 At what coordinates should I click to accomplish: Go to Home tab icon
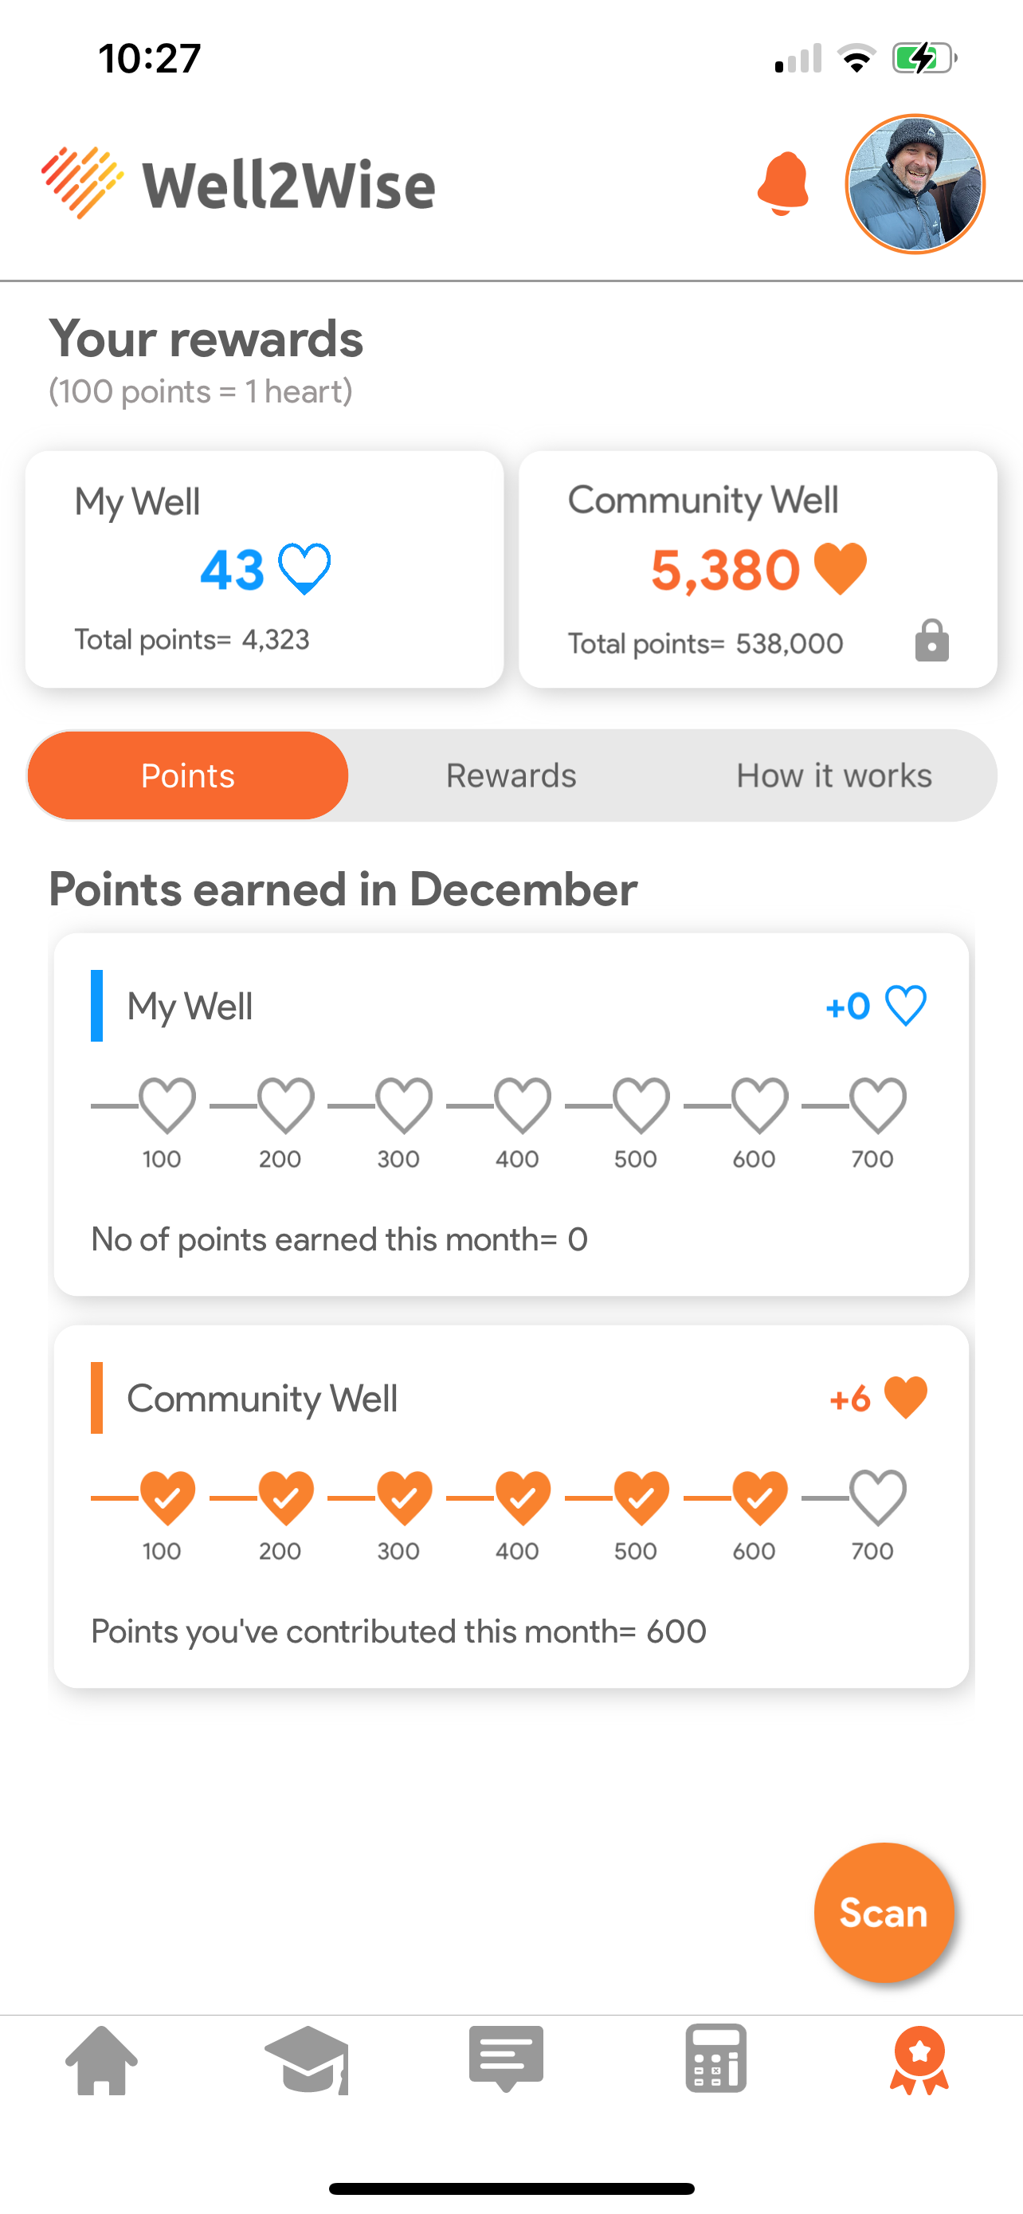[x=101, y=2059]
